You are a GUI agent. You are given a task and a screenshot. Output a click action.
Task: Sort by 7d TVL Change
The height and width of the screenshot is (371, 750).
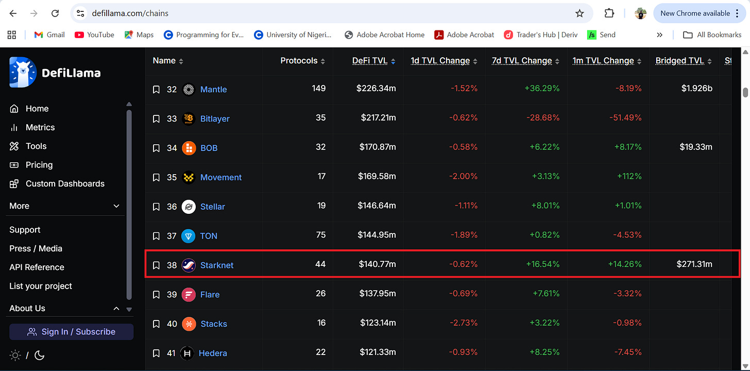tap(526, 61)
